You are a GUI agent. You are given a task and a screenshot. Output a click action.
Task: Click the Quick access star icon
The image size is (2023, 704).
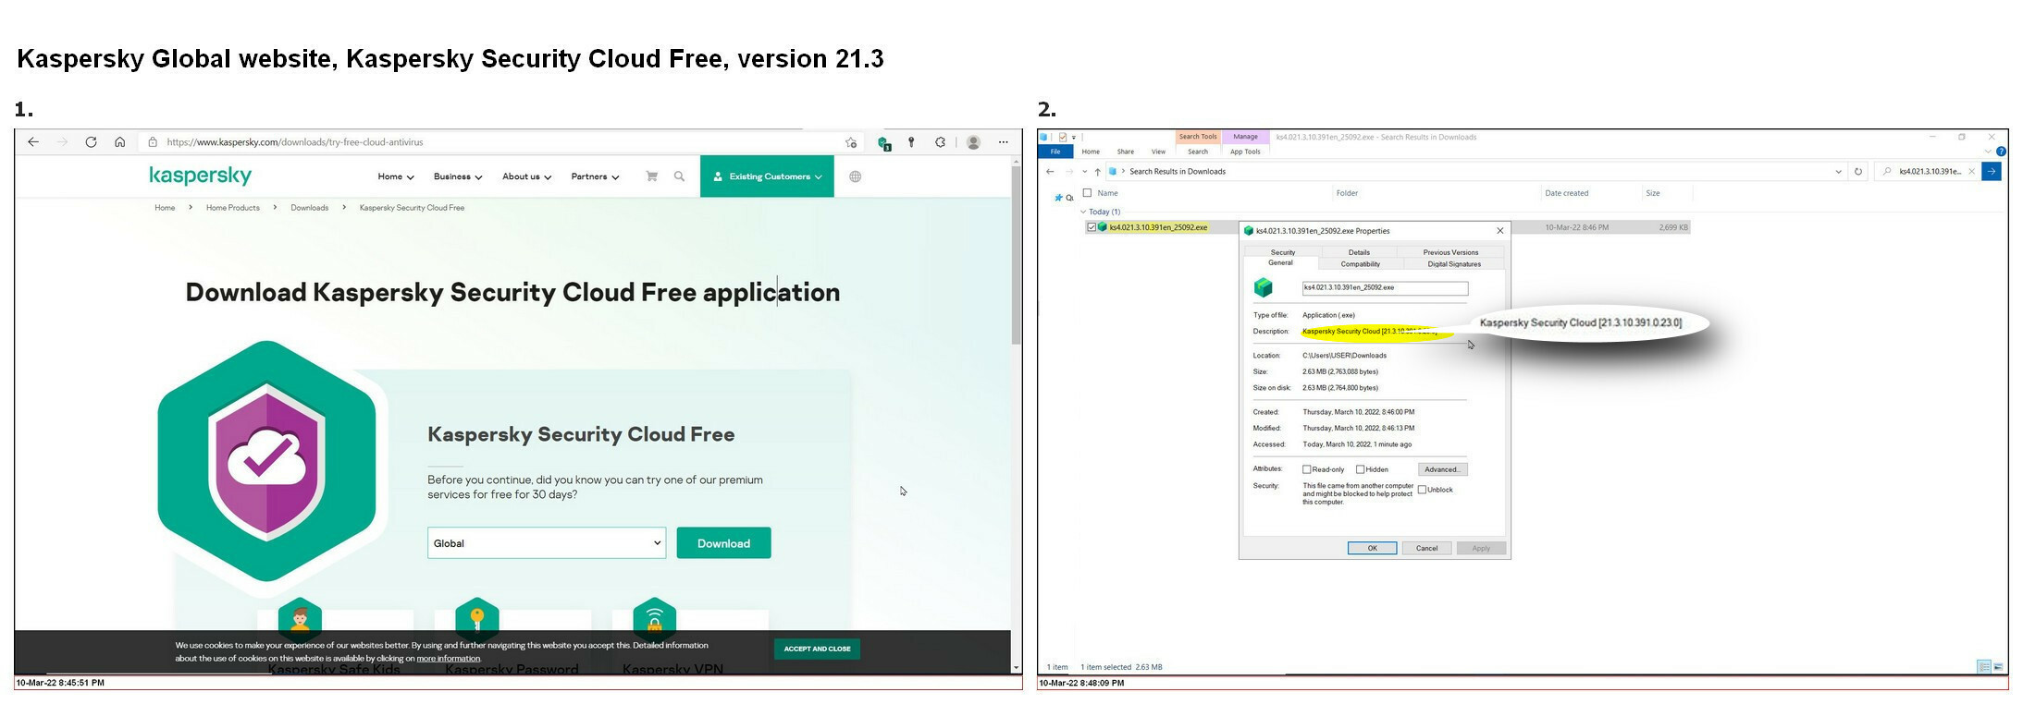coord(1059,198)
